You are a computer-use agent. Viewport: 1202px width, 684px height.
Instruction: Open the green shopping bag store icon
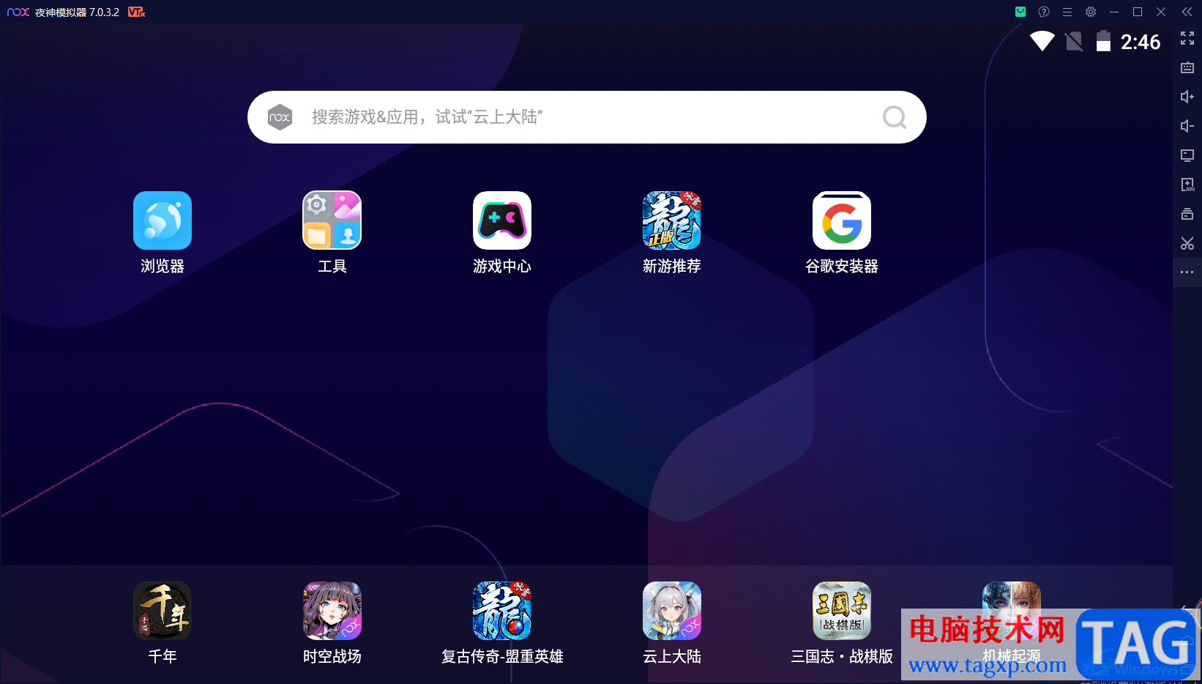[x=1020, y=12]
